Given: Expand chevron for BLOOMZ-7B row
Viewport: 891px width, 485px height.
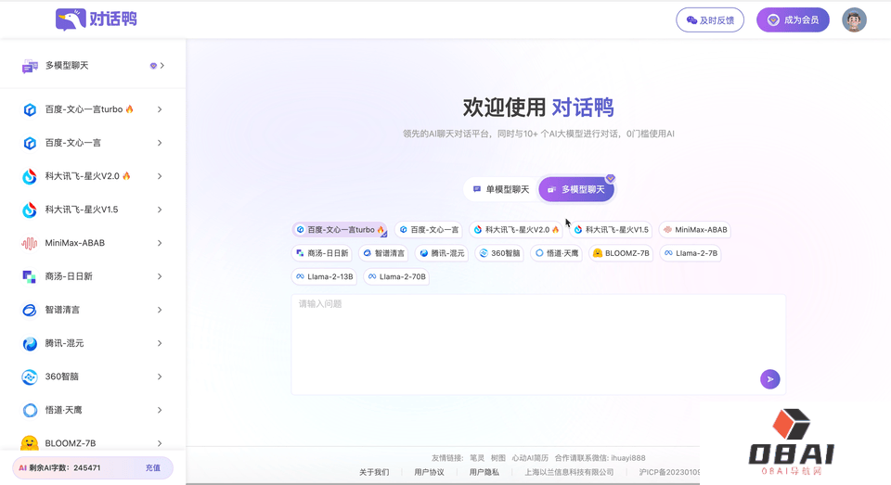Looking at the screenshot, I should click(160, 443).
